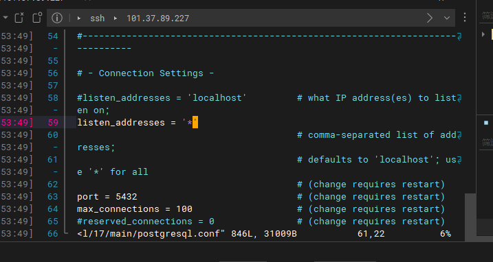Click line number 63 in the gutter
Viewport: 493px width, 262px height.
[x=53, y=197]
